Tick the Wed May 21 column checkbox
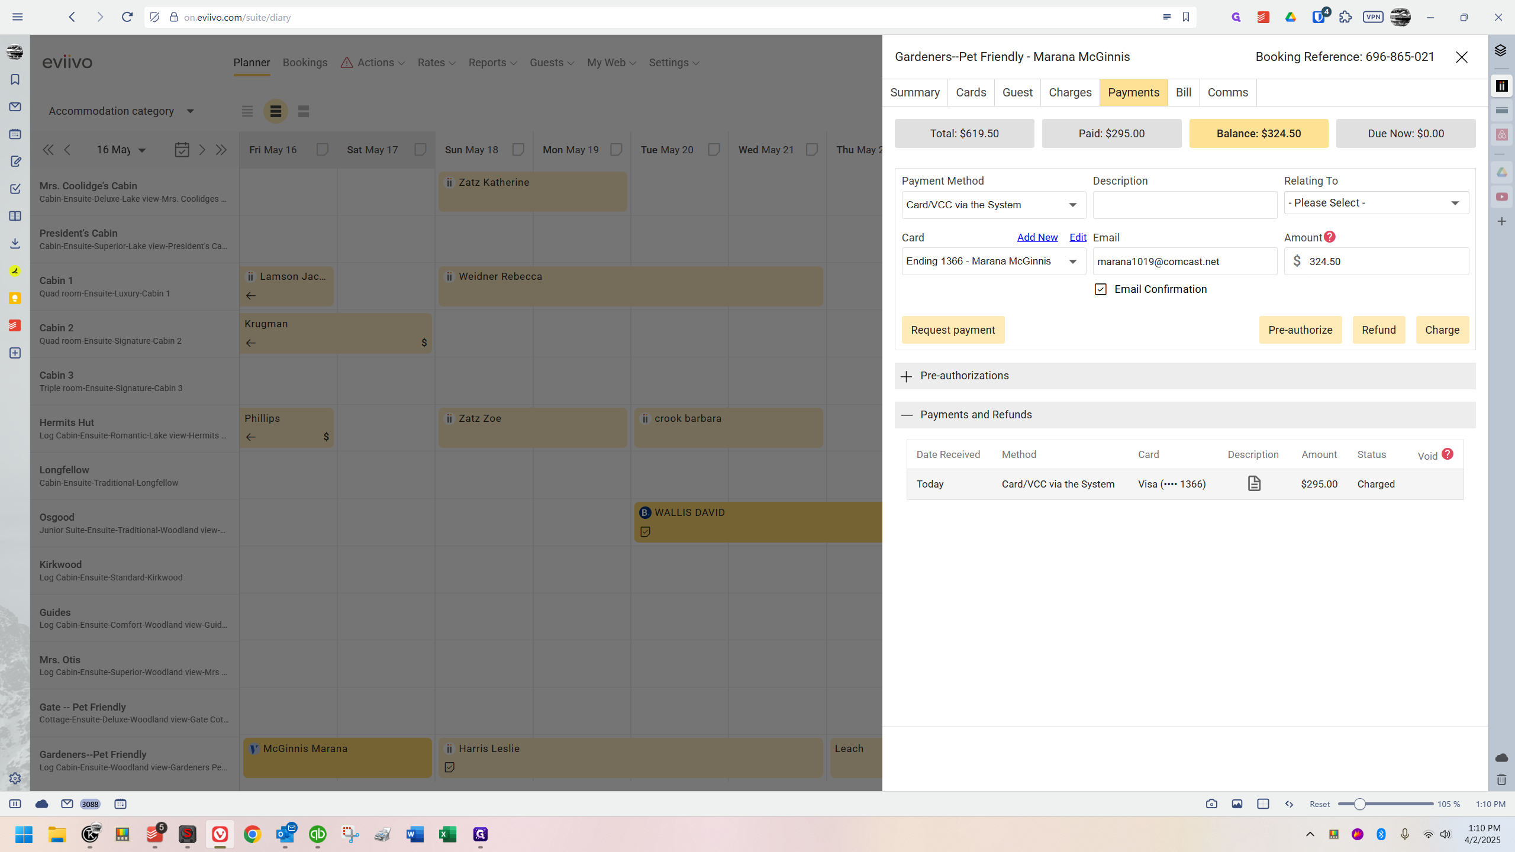Screen dimensions: 1515x852 point(812,149)
